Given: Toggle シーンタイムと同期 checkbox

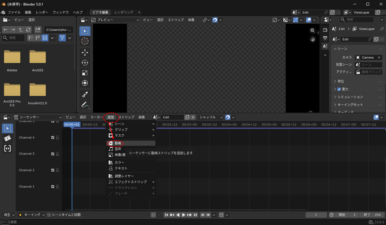Looking at the screenshot, I should tap(49, 215).
